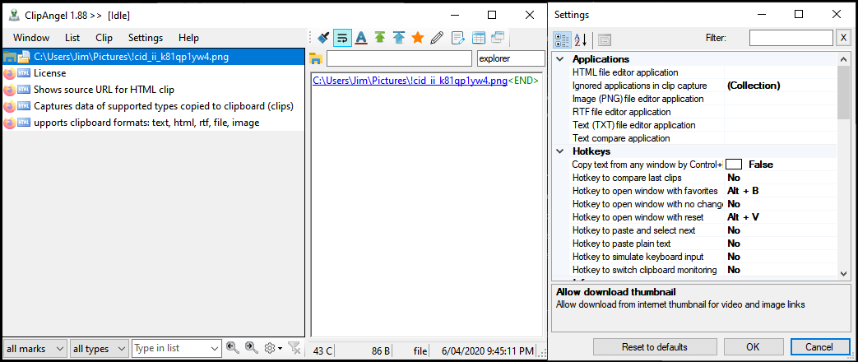The image size is (858, 362).
Task: Open the List menu
Action: [x=72, y=38]
